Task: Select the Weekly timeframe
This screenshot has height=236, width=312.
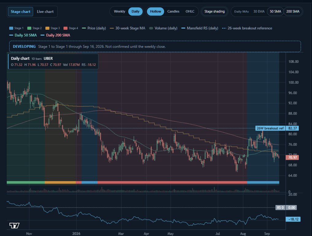Action: (119, 11)
